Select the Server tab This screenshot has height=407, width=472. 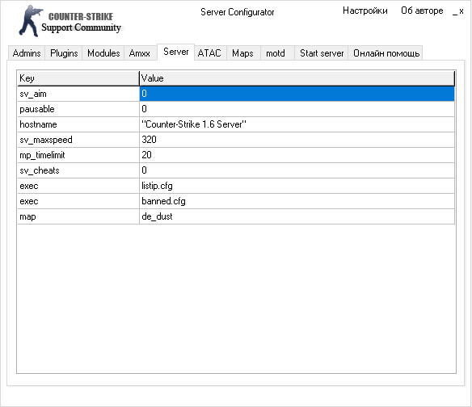click(176, 52)
